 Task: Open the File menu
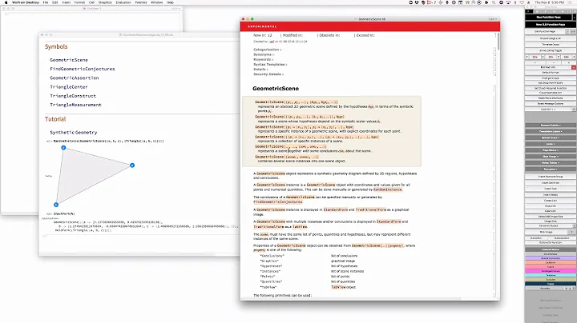[46, 2]
